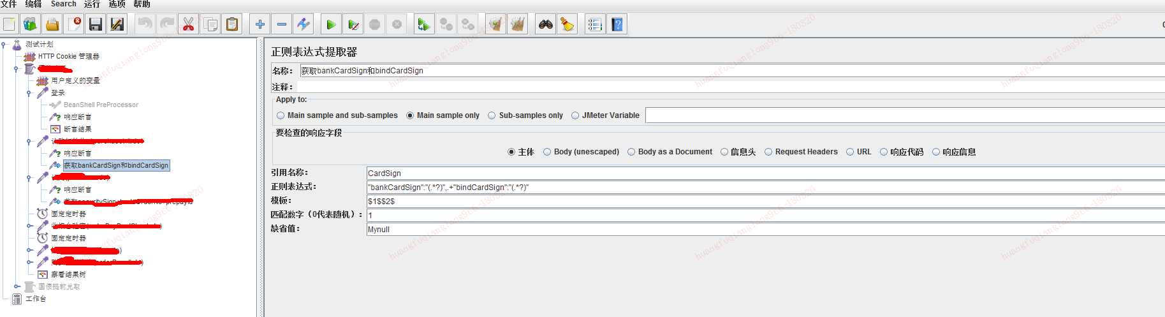
Task: Save the test plan with floppy icon
Action: 96,24
